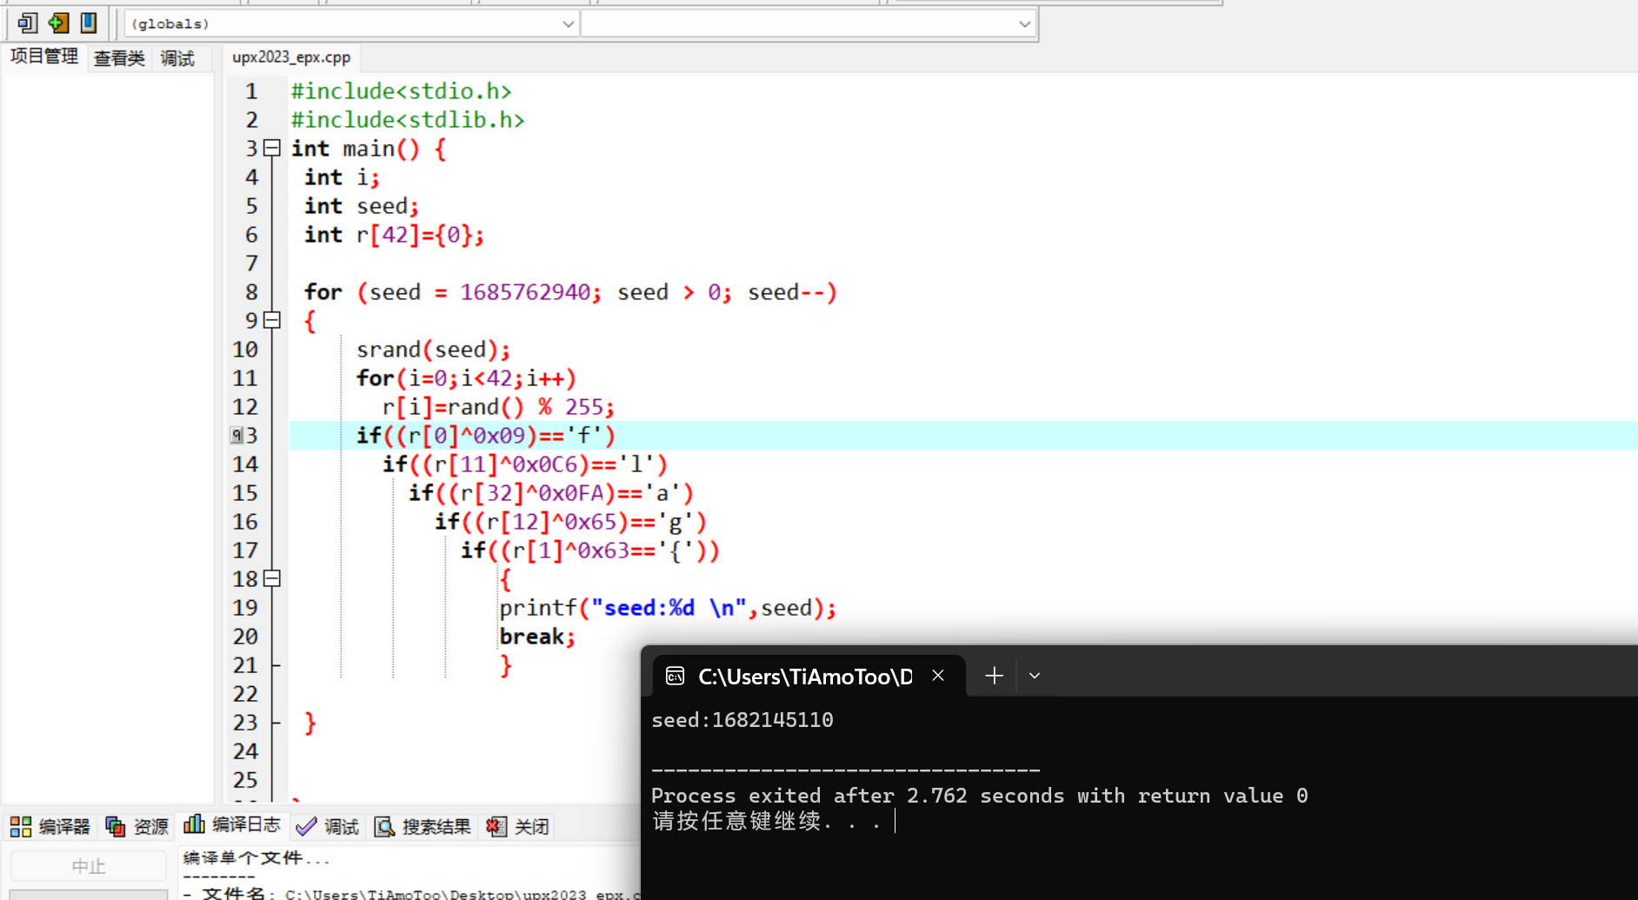Close the terminal tab C:\Users\TiAmoToo
Screen dimensions: 1638x900
click(x=938, y=676)
